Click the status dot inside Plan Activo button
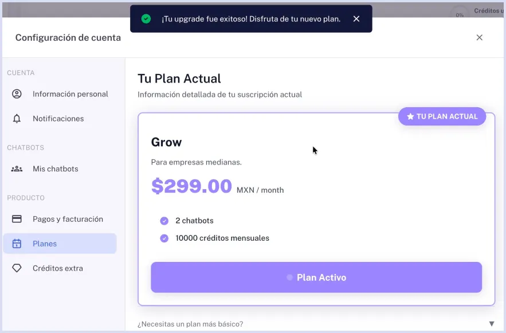Screen dimensions: 506x333 (289, 277)
